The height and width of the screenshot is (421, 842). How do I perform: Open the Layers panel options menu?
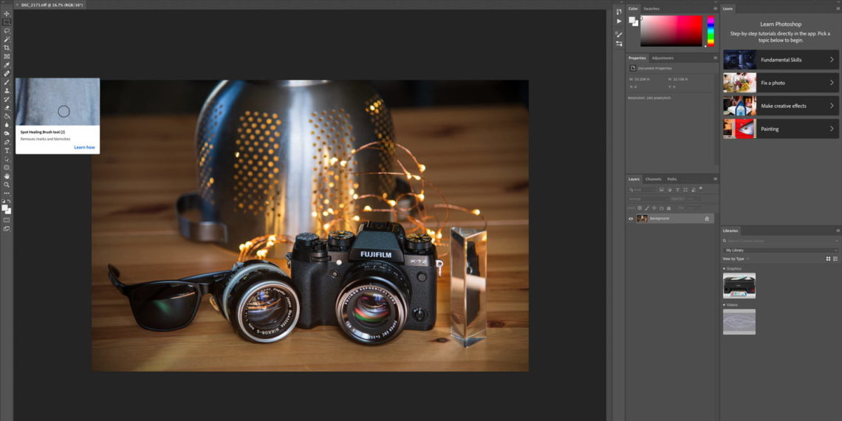point(715,179)
